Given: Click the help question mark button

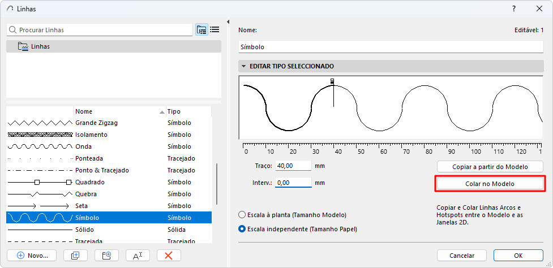Looking at the screenshot, I should (x=514, y=9).
